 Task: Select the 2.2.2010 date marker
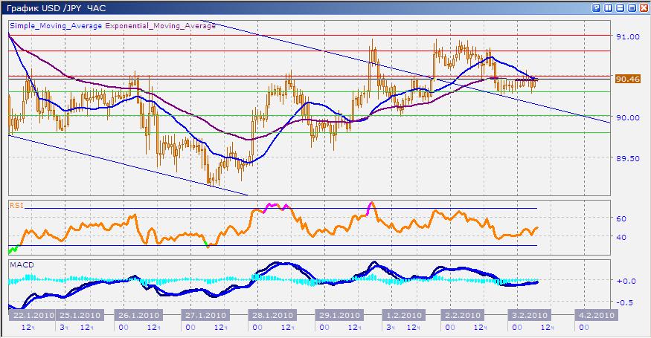[x=461, y=315]
